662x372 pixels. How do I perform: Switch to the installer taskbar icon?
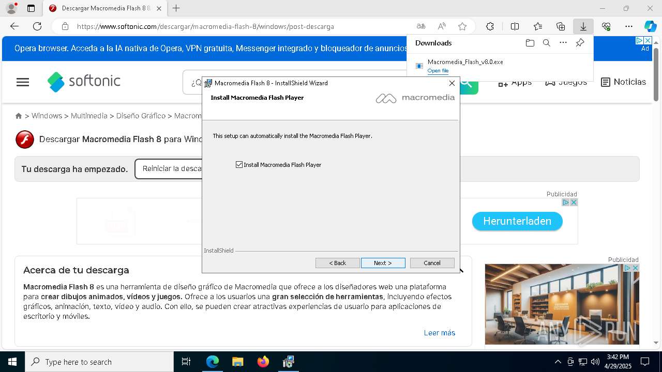coord(289,362)
